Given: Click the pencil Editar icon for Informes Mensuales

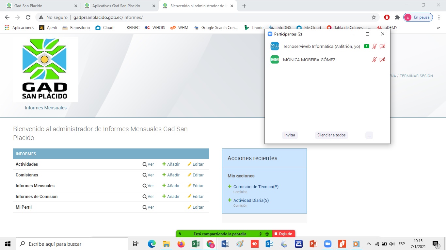Looking at the screenshot, I should click(189, 186).
